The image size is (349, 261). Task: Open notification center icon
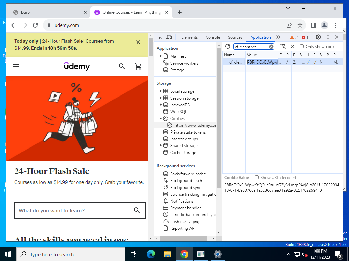[338, 254]
